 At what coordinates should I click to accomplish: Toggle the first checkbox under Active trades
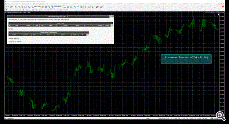9,29
